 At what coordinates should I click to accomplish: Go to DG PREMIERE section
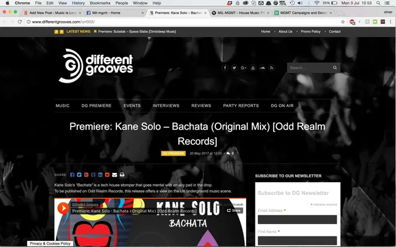click(97, 106)
